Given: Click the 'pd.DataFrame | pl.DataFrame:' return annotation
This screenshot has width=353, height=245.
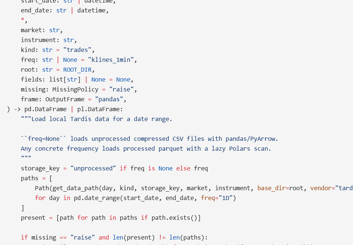Looking at the screenshot, I should (74, 109).
